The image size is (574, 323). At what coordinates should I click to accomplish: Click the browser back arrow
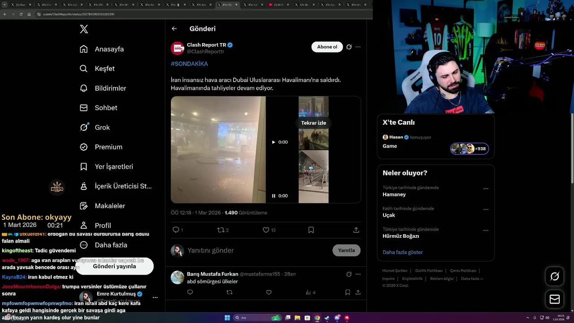pyautogui.click(x=5, y=14)
